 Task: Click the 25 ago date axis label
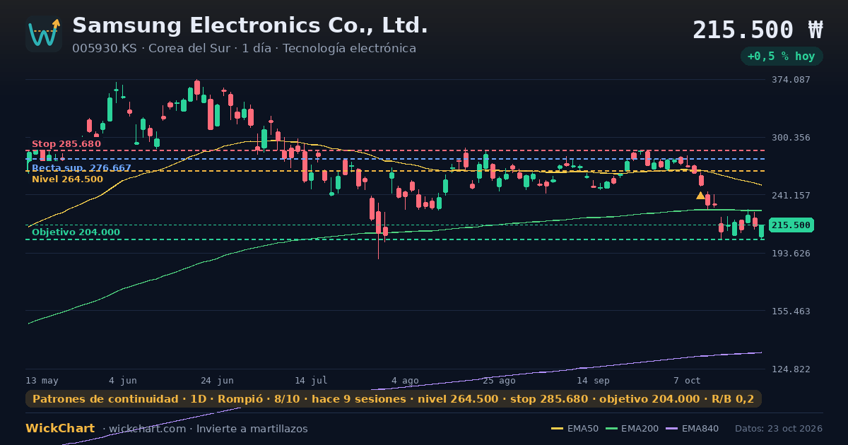point(499,381)
